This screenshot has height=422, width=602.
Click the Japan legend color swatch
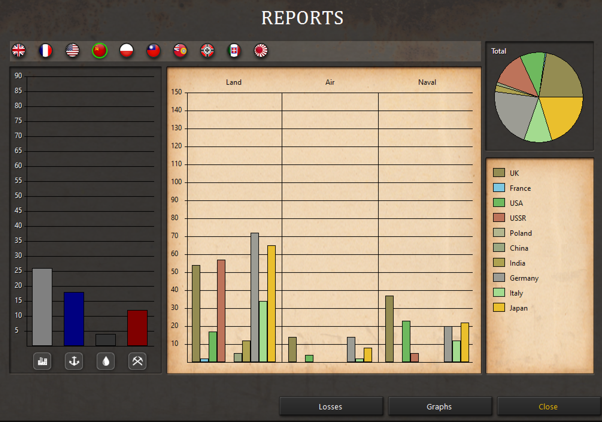(x=499, y=308)
